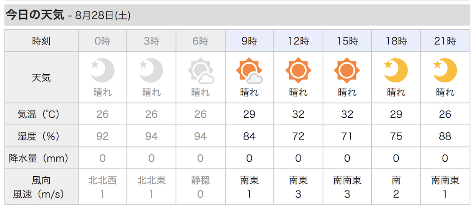Screen dimensions: 474x208
Task: Click the orange sun-cloud icon at 9時
Action: 249,71
